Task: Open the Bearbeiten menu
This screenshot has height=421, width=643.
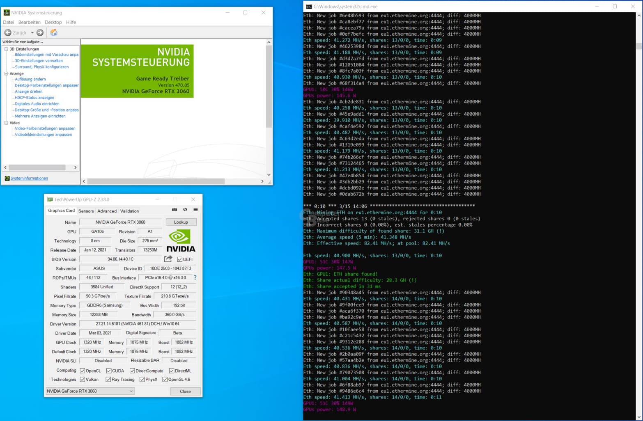Action: [30, 22]
